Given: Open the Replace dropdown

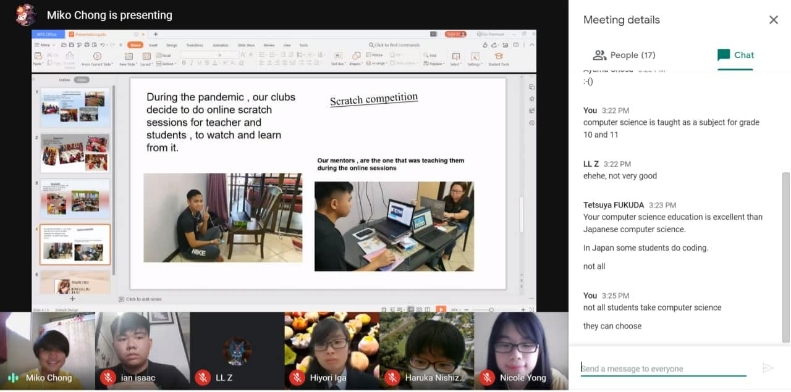Looking at the screenshot, I should point(434,64).
